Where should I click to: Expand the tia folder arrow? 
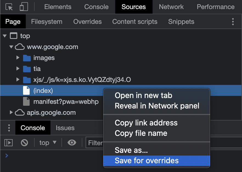pos(18,68)
